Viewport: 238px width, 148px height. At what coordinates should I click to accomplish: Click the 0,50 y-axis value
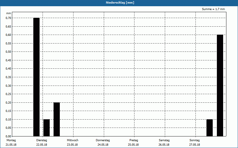coord(8,52)
